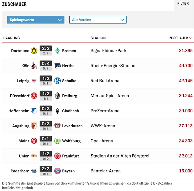
Task: Click the Stadion column header
Action: [98, 38]
